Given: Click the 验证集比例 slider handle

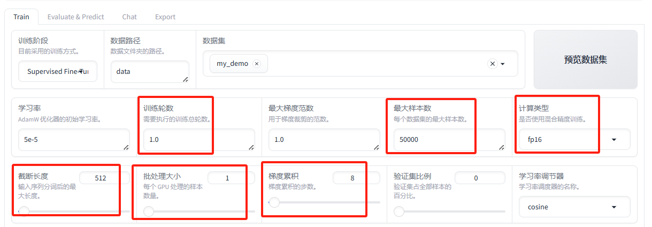Looking at the screenshot, I should 399,211.
